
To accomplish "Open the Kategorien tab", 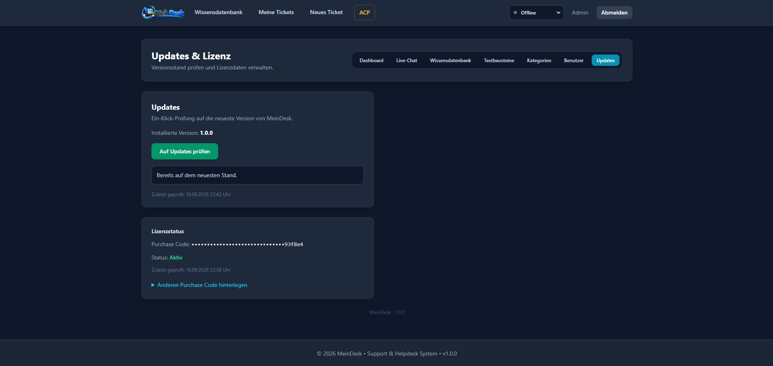I will click(x=539, y=60).
